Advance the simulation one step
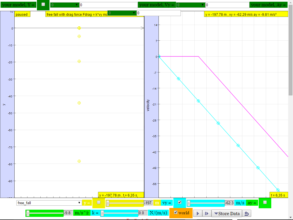The image size is (293, 220). click(x=207, y=213)
